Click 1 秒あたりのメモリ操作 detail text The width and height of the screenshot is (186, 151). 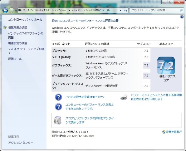pyautogui.click(x=100, y=57)
